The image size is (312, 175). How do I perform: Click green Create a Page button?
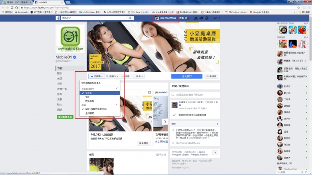point(65,117)
